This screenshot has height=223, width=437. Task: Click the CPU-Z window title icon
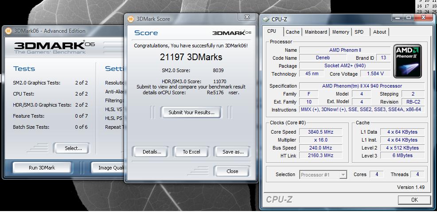(266, 19)
